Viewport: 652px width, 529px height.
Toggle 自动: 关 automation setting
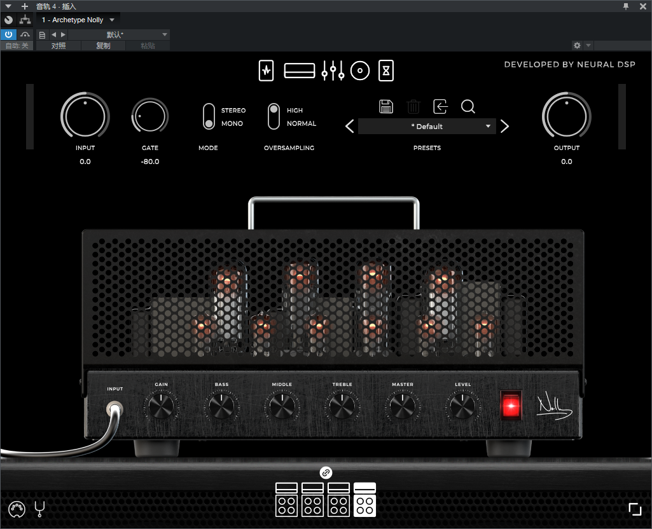(x=17, y=46)
